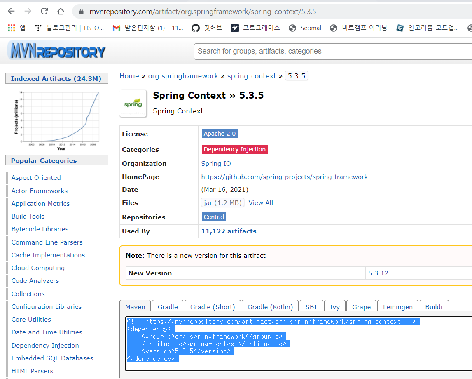Open the GitHub spring-framework homepage link

point(285,177)
